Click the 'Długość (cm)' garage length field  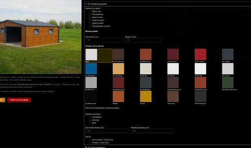pyautogui.click(x=142, y=40)
